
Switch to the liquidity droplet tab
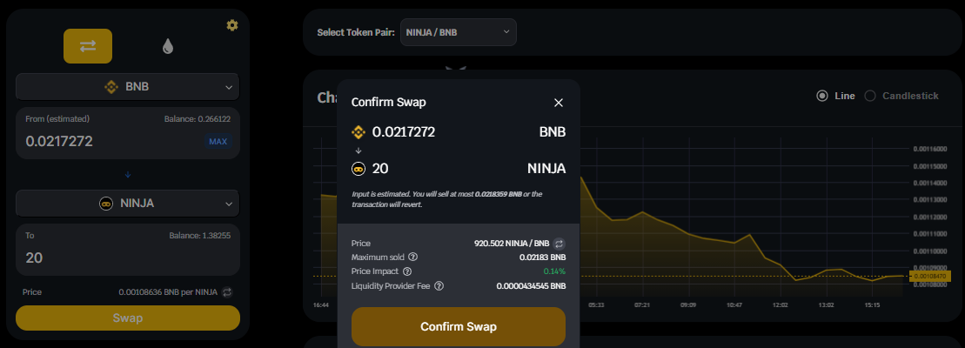[167, 46]
